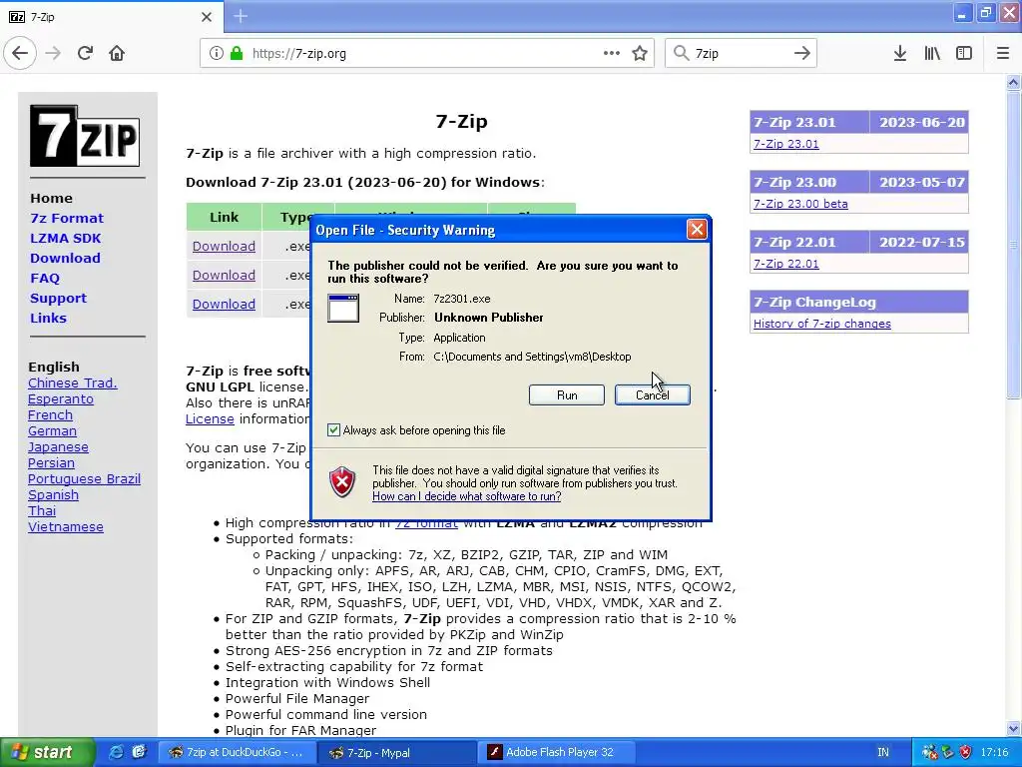Toggle the sidebar view icon

[964, 54]
